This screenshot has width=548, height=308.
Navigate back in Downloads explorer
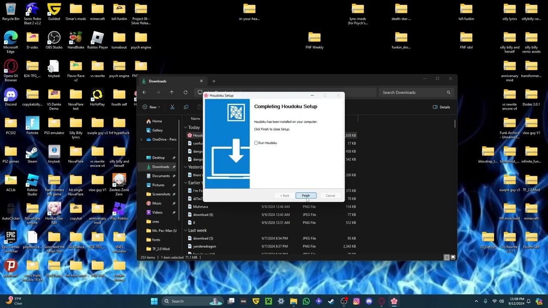(144, 92)
